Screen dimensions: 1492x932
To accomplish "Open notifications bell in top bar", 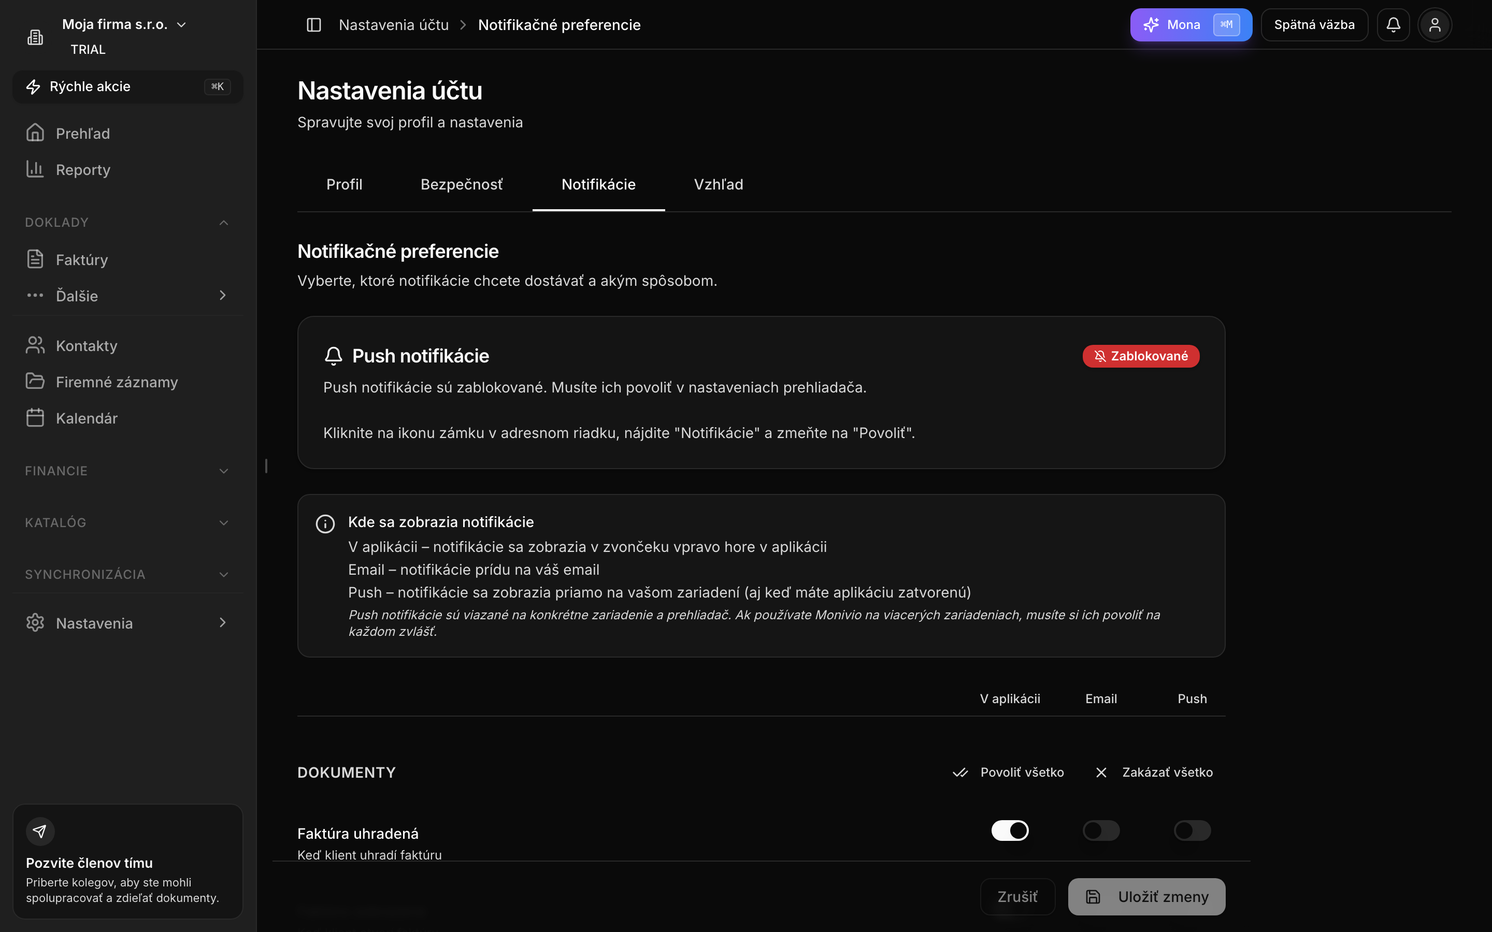I will [x=1394, y=25].
